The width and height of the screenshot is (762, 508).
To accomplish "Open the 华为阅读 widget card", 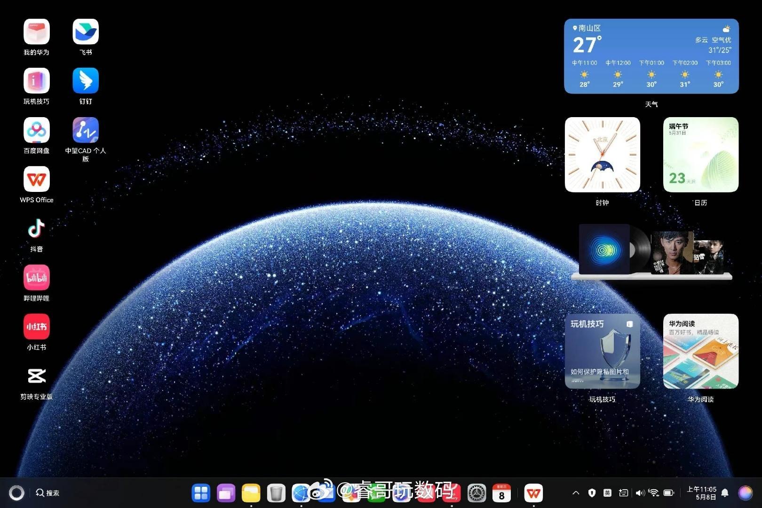I will tap(701, 351).
